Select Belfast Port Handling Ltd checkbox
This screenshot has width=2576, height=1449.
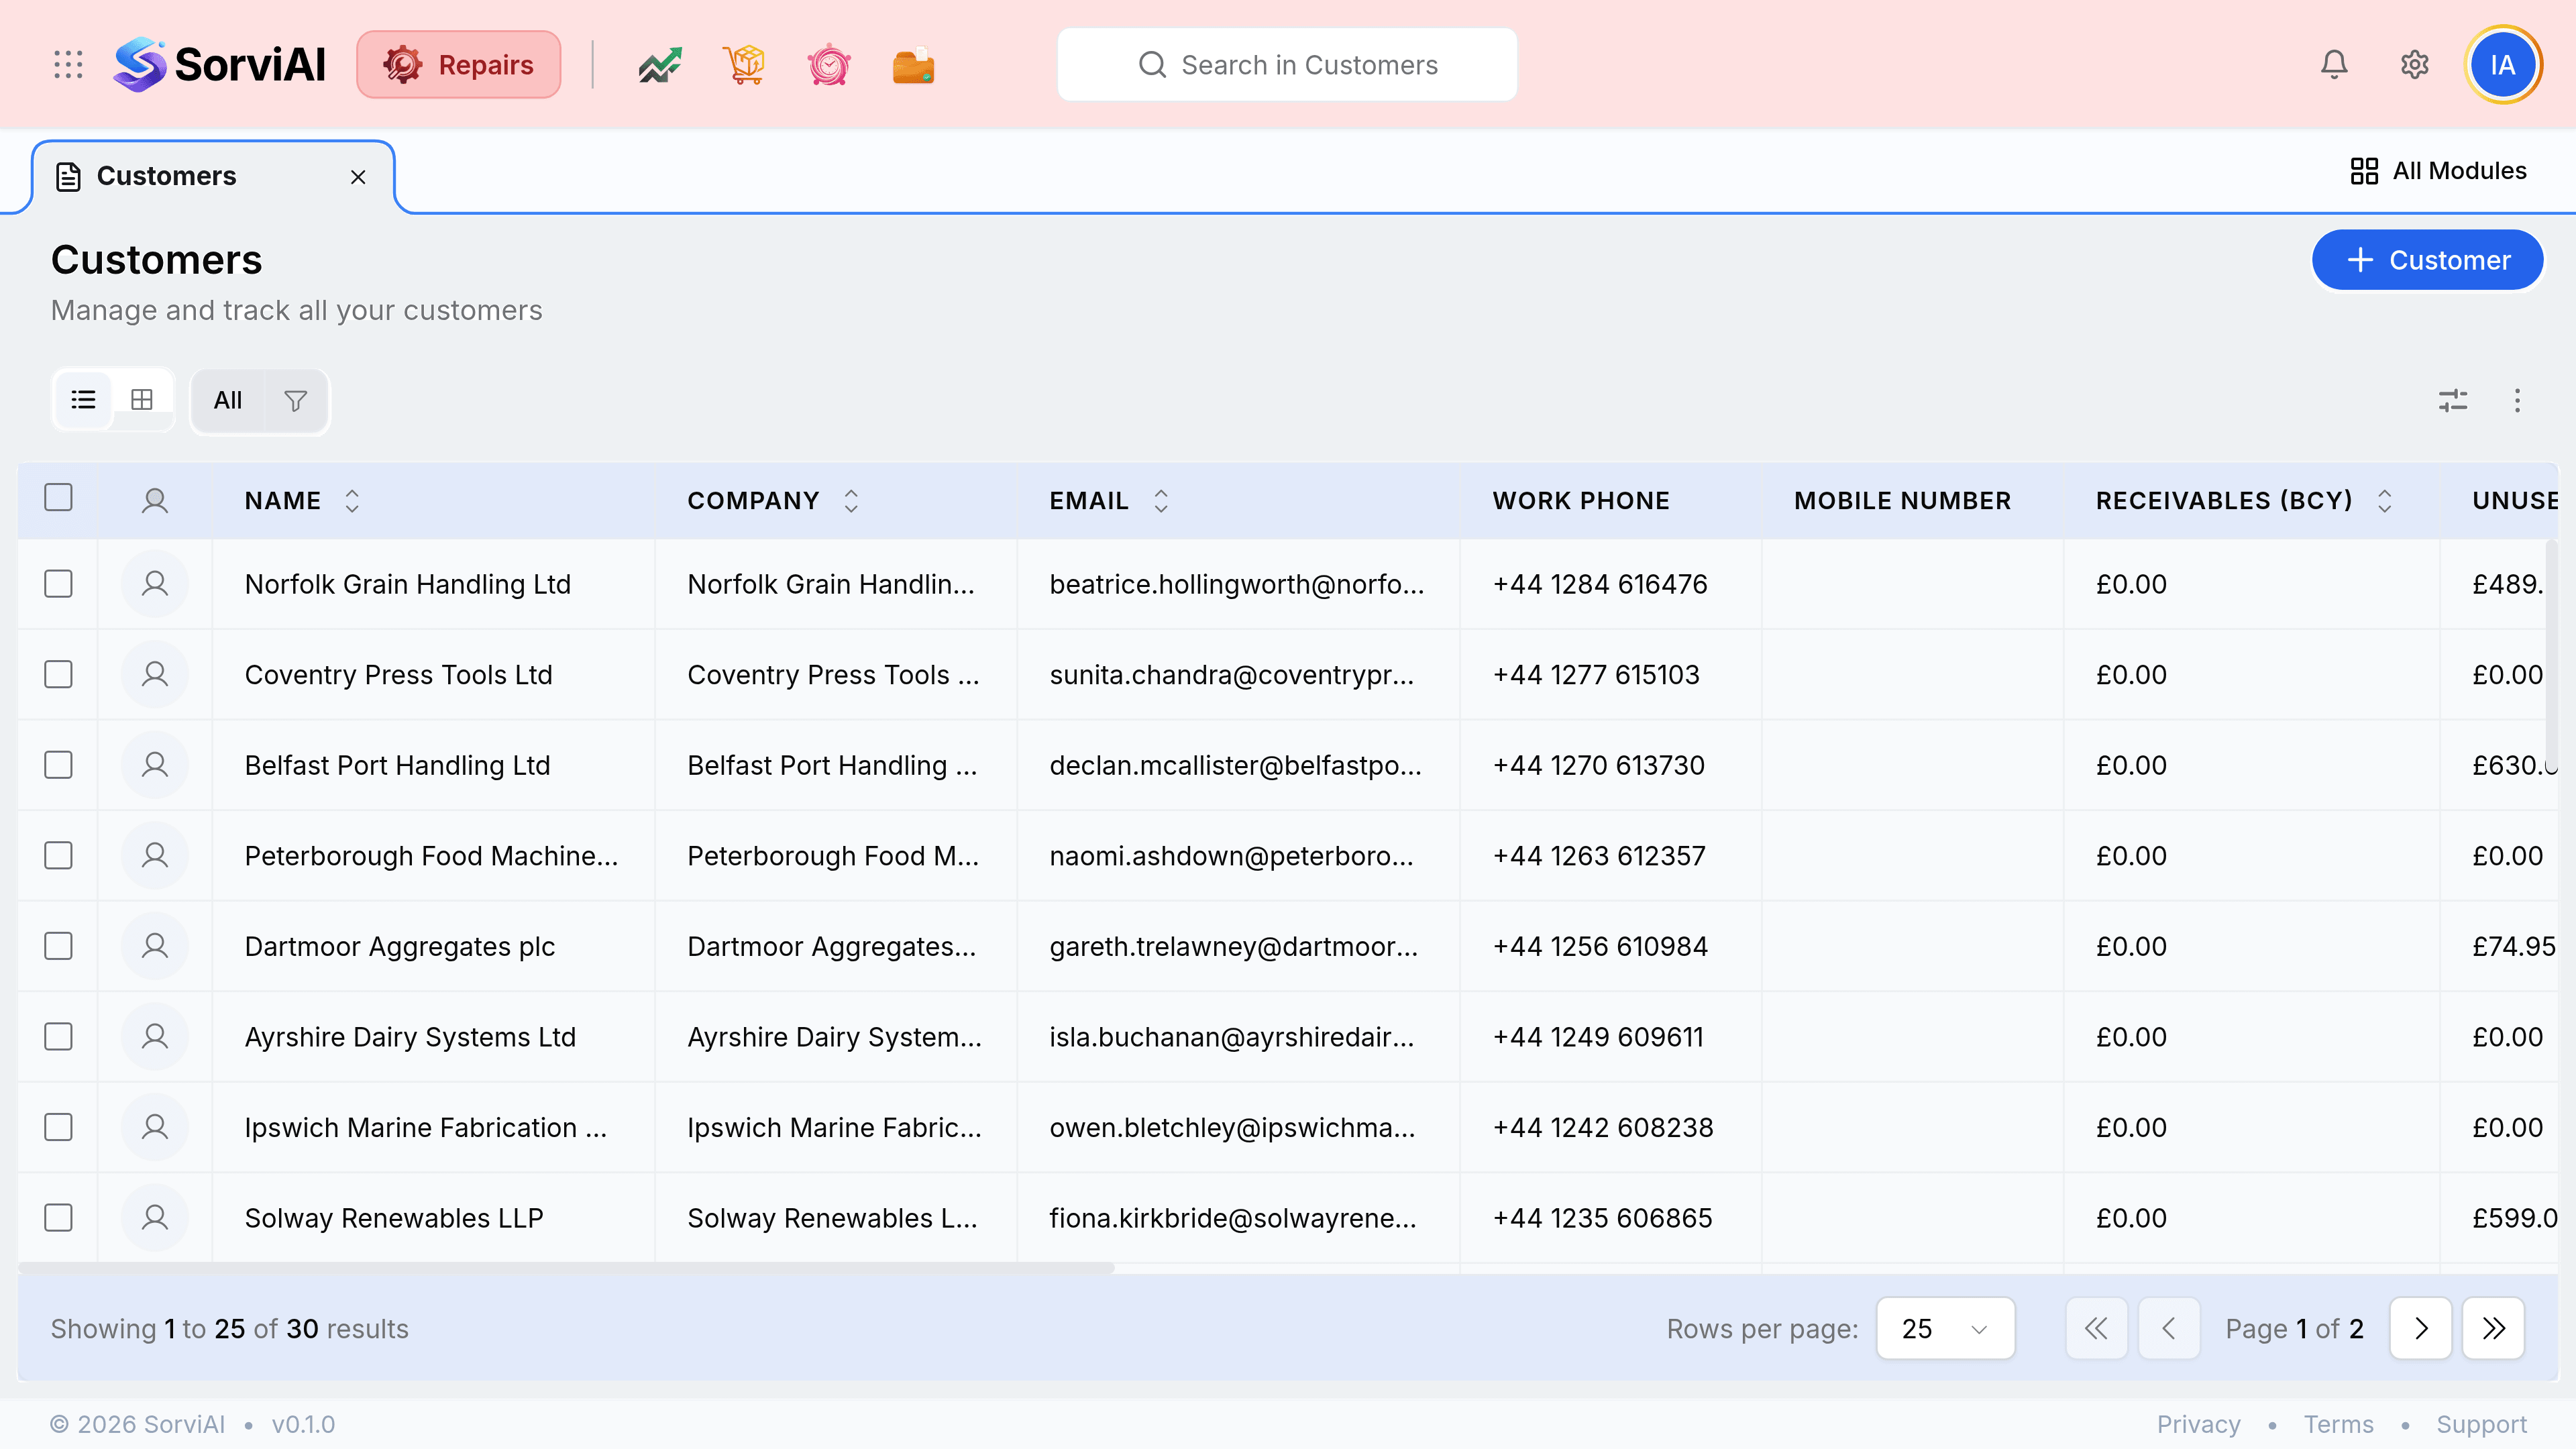59,765
